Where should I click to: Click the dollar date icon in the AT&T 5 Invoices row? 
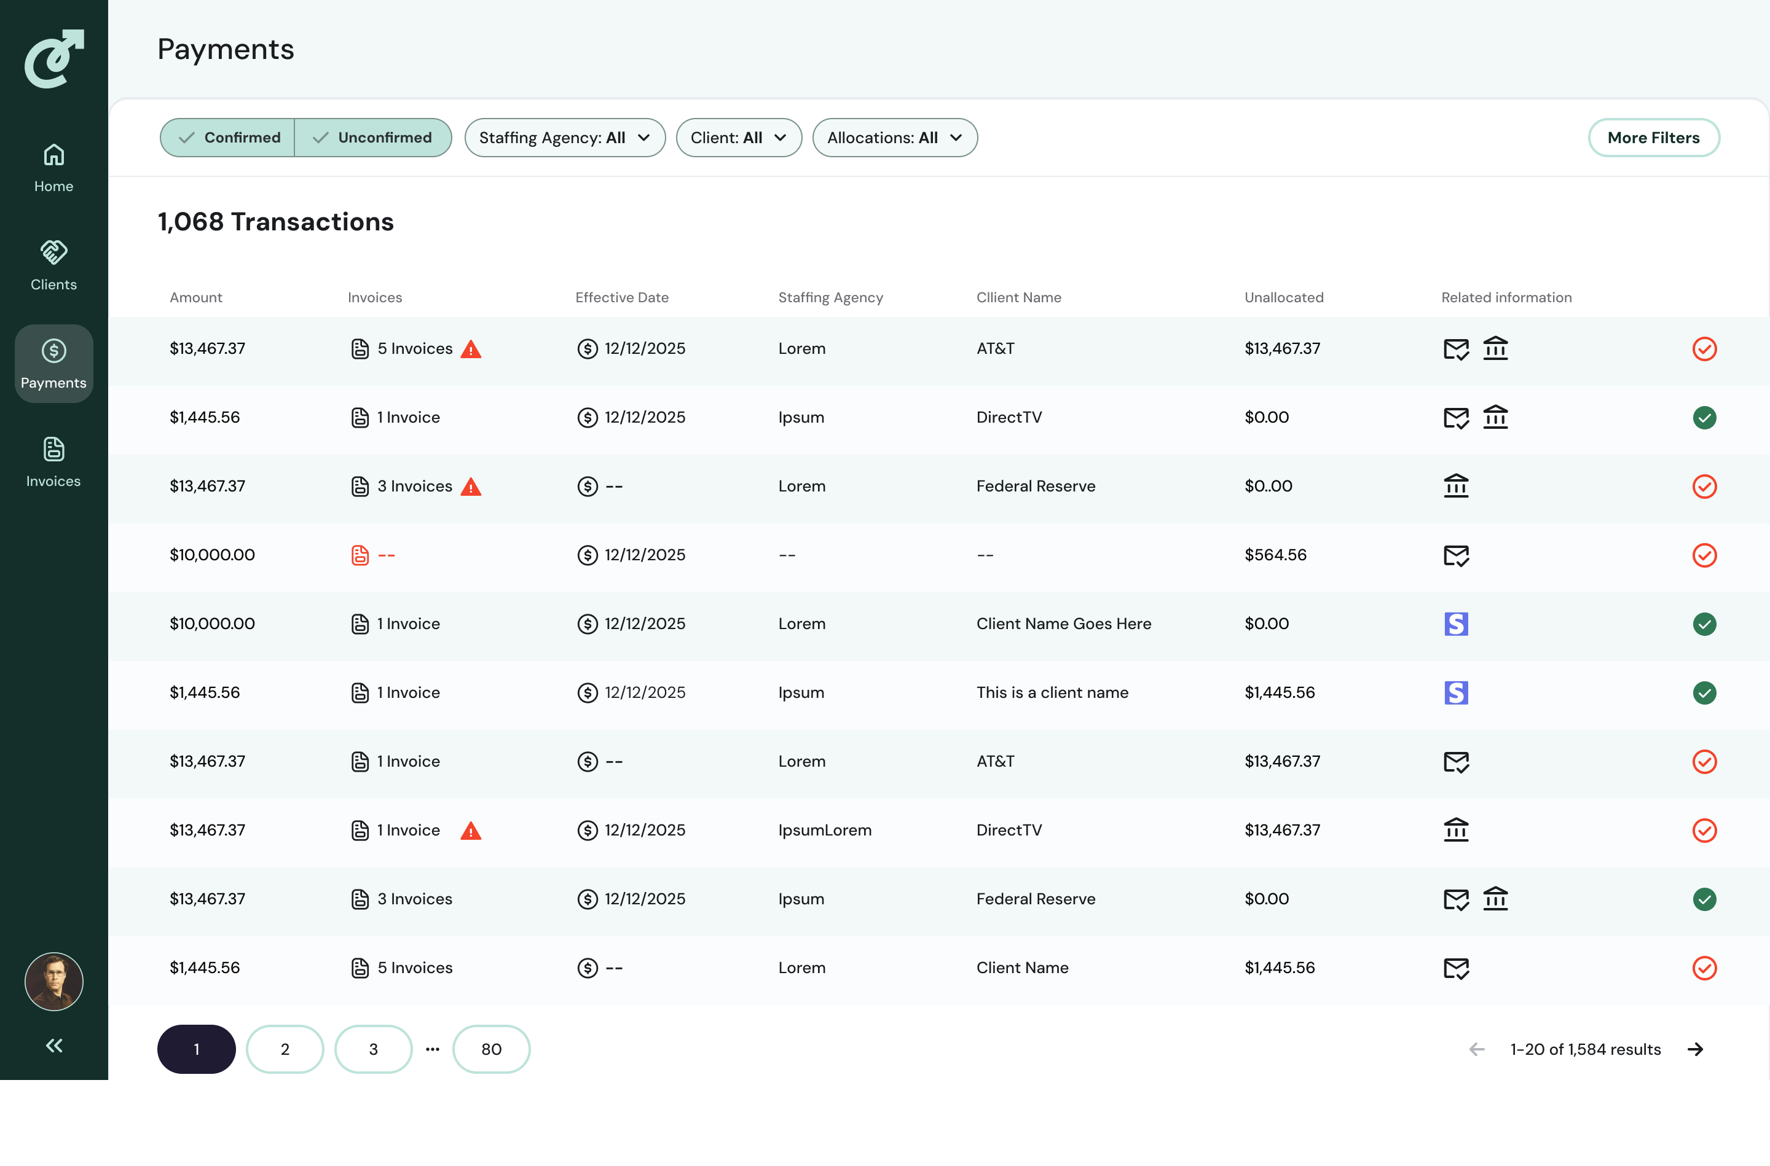pyautogui.click(x=588, y=349)
